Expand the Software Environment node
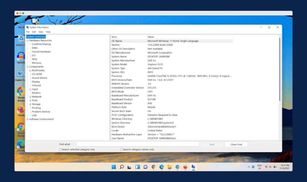Image resolution: width=307 pixels, height=182 pixels. click(27, 119)
